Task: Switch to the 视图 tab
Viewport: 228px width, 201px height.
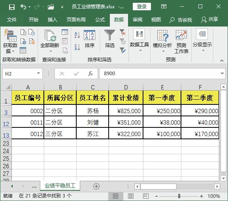Action: tap(156, 19)
